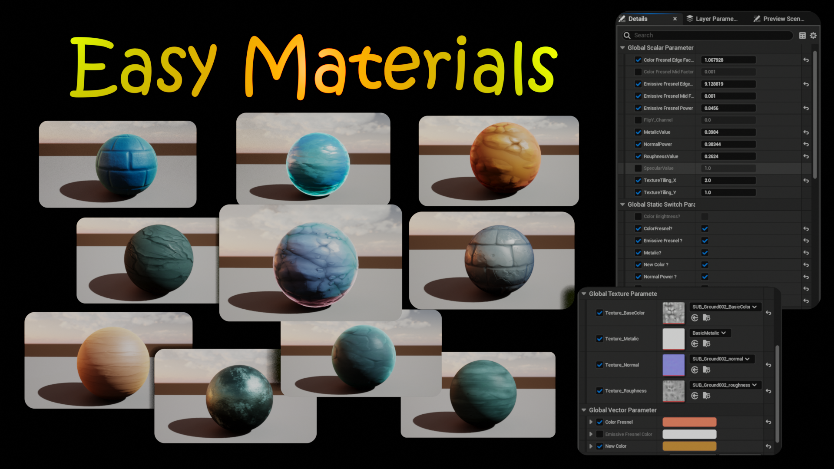The height and width of the screenshot is (469, 834).
Task: Use selected asset for Texture_Rouphness
Action: [x=695, y=396]
